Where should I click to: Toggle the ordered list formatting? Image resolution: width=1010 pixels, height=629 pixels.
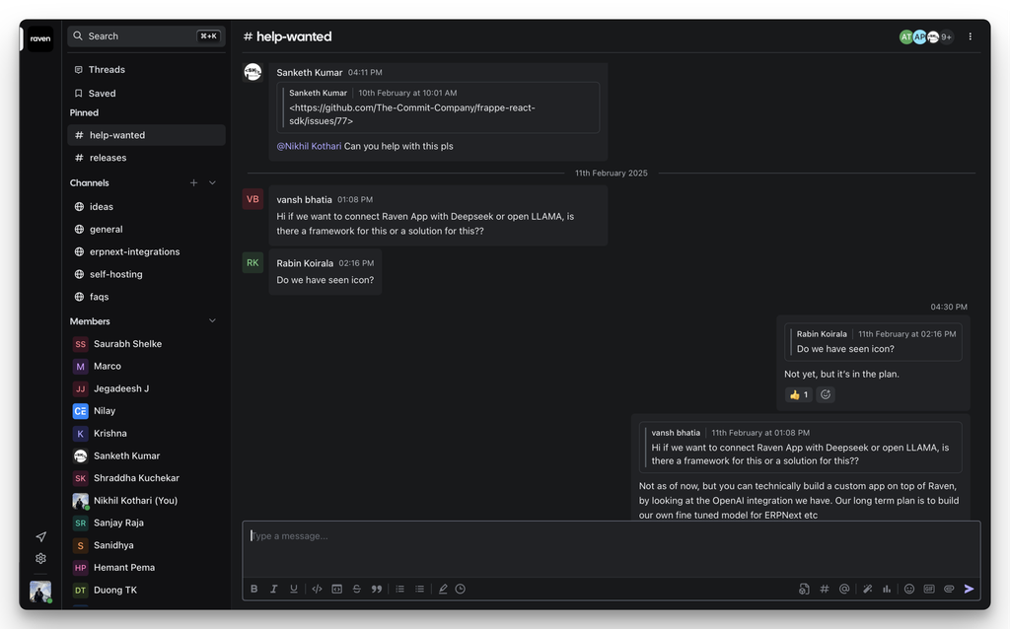pyautogui.click(x=398, y=589)
